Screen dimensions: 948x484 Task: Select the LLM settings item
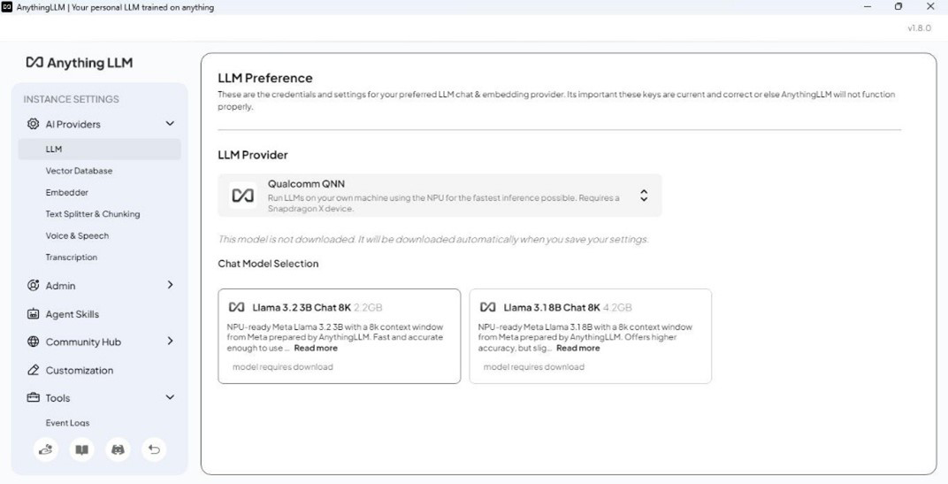(x=99, y=149)
